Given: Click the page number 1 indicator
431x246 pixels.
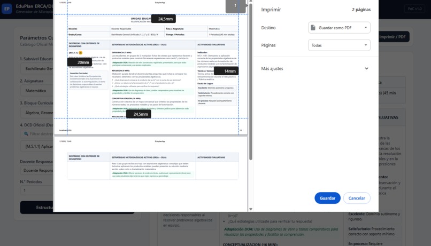Looking at the screenshot, I should click(x=235, y=5).
